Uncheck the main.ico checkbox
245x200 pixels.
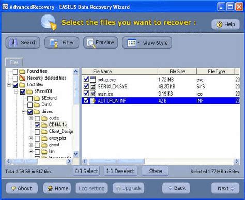click(x=86, y=94)
